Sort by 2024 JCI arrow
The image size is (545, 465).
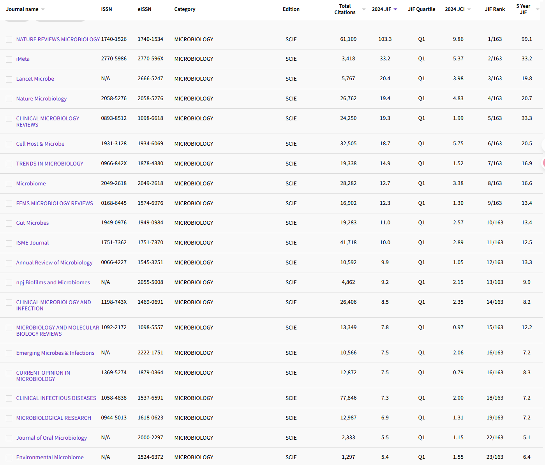(x=469, y=9)
